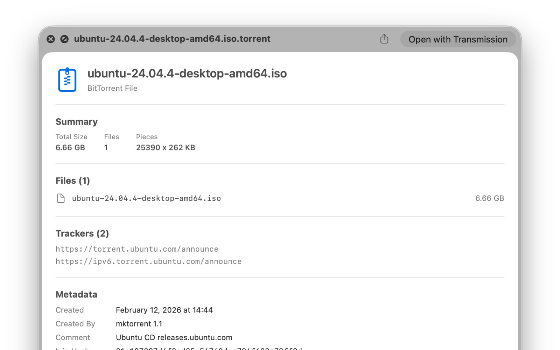
Task: Click the full-screen toggle icon beside close
Action: pyautogui.click(x=64, y=39)
